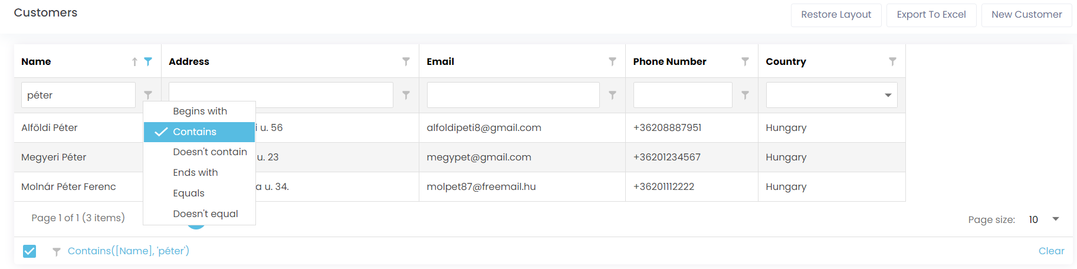
Task: Open the Phone Number header filter icon
Action: [x=745, y=61]
